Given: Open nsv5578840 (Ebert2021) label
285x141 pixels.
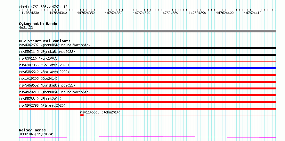Looking at the screenshot, I should pyautogui.click(x=40, y=99).
